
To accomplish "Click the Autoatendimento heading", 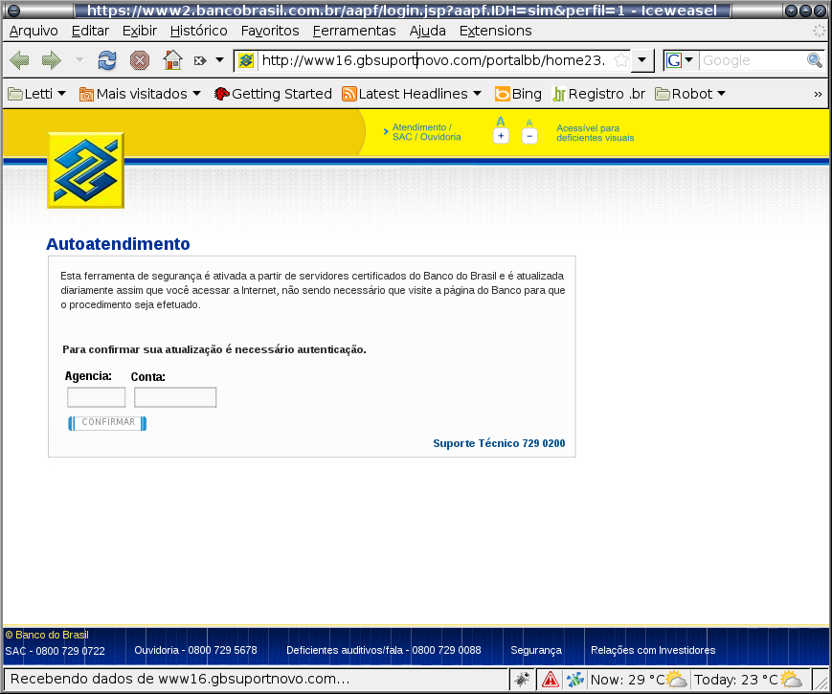I will pyautogui.click(x=118, y=244).
